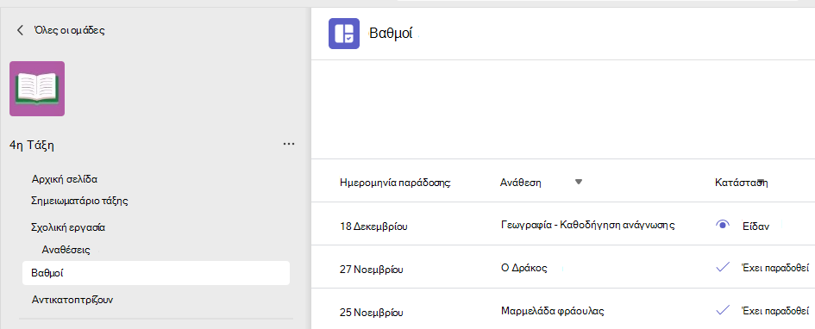This screenshot has width=815, height=329.
Task: Click the checkmark in Μαρμελάδα φράουλας row
Action: pos(723,311)
